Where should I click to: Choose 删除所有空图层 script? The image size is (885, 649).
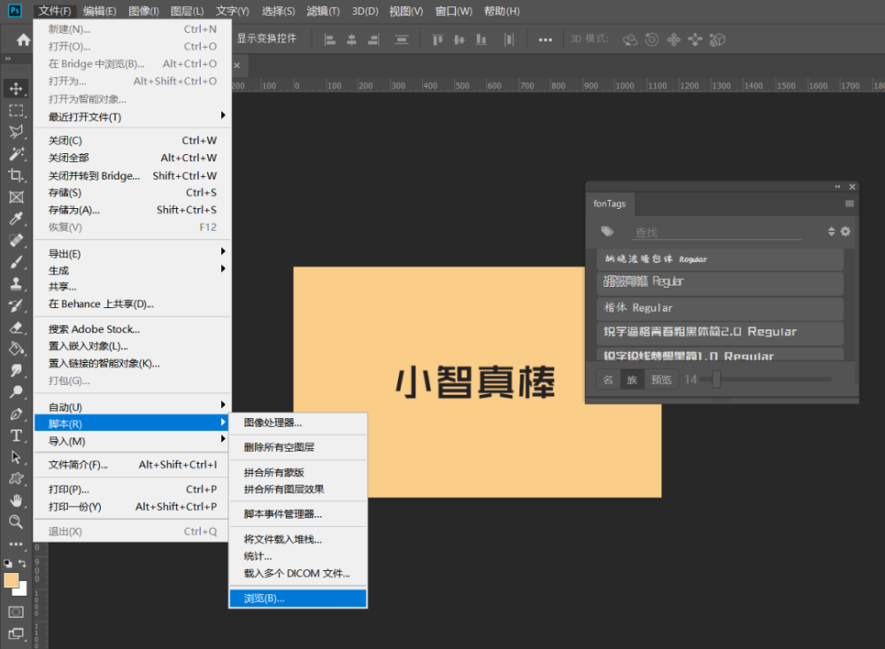(298, 447)
